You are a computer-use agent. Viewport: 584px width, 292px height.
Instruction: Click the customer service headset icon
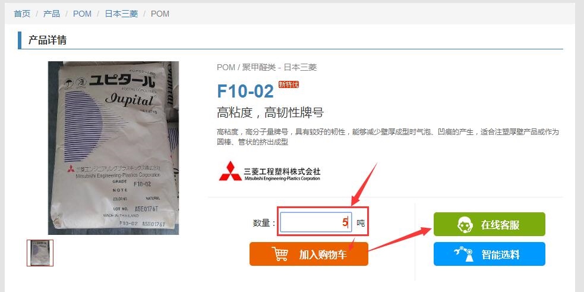tap(465, 224)
